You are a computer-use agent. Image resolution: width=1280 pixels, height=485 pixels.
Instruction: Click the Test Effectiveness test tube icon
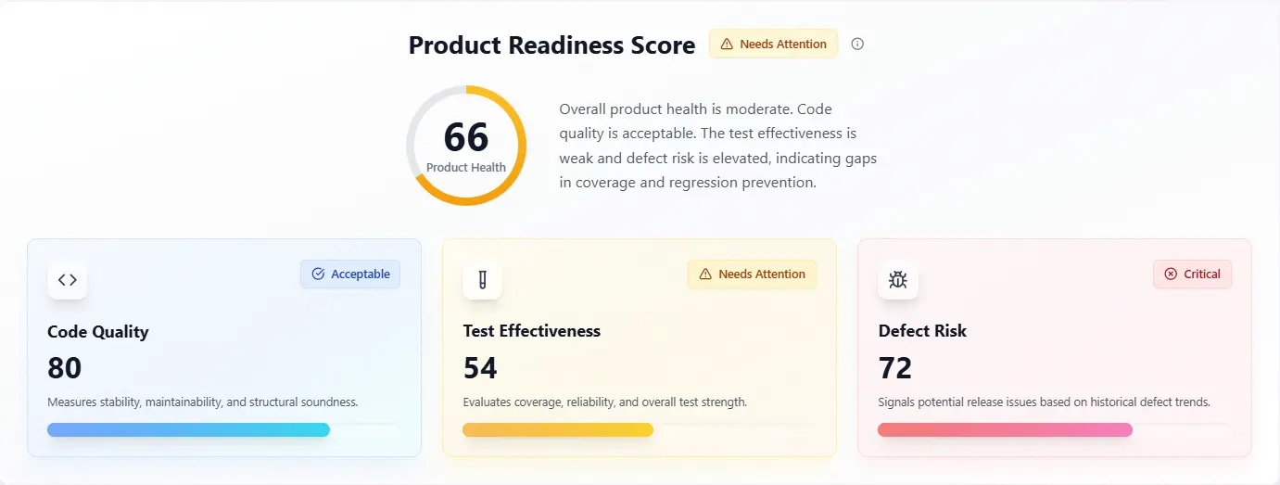(x=483, y=279)
